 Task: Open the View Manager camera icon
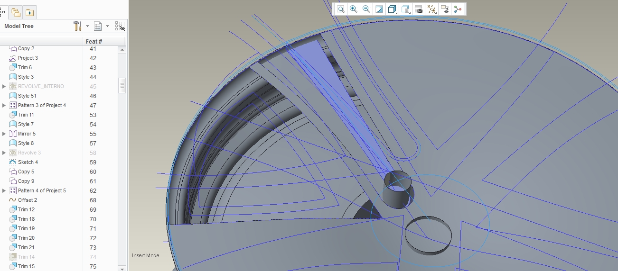coord(419,9)
